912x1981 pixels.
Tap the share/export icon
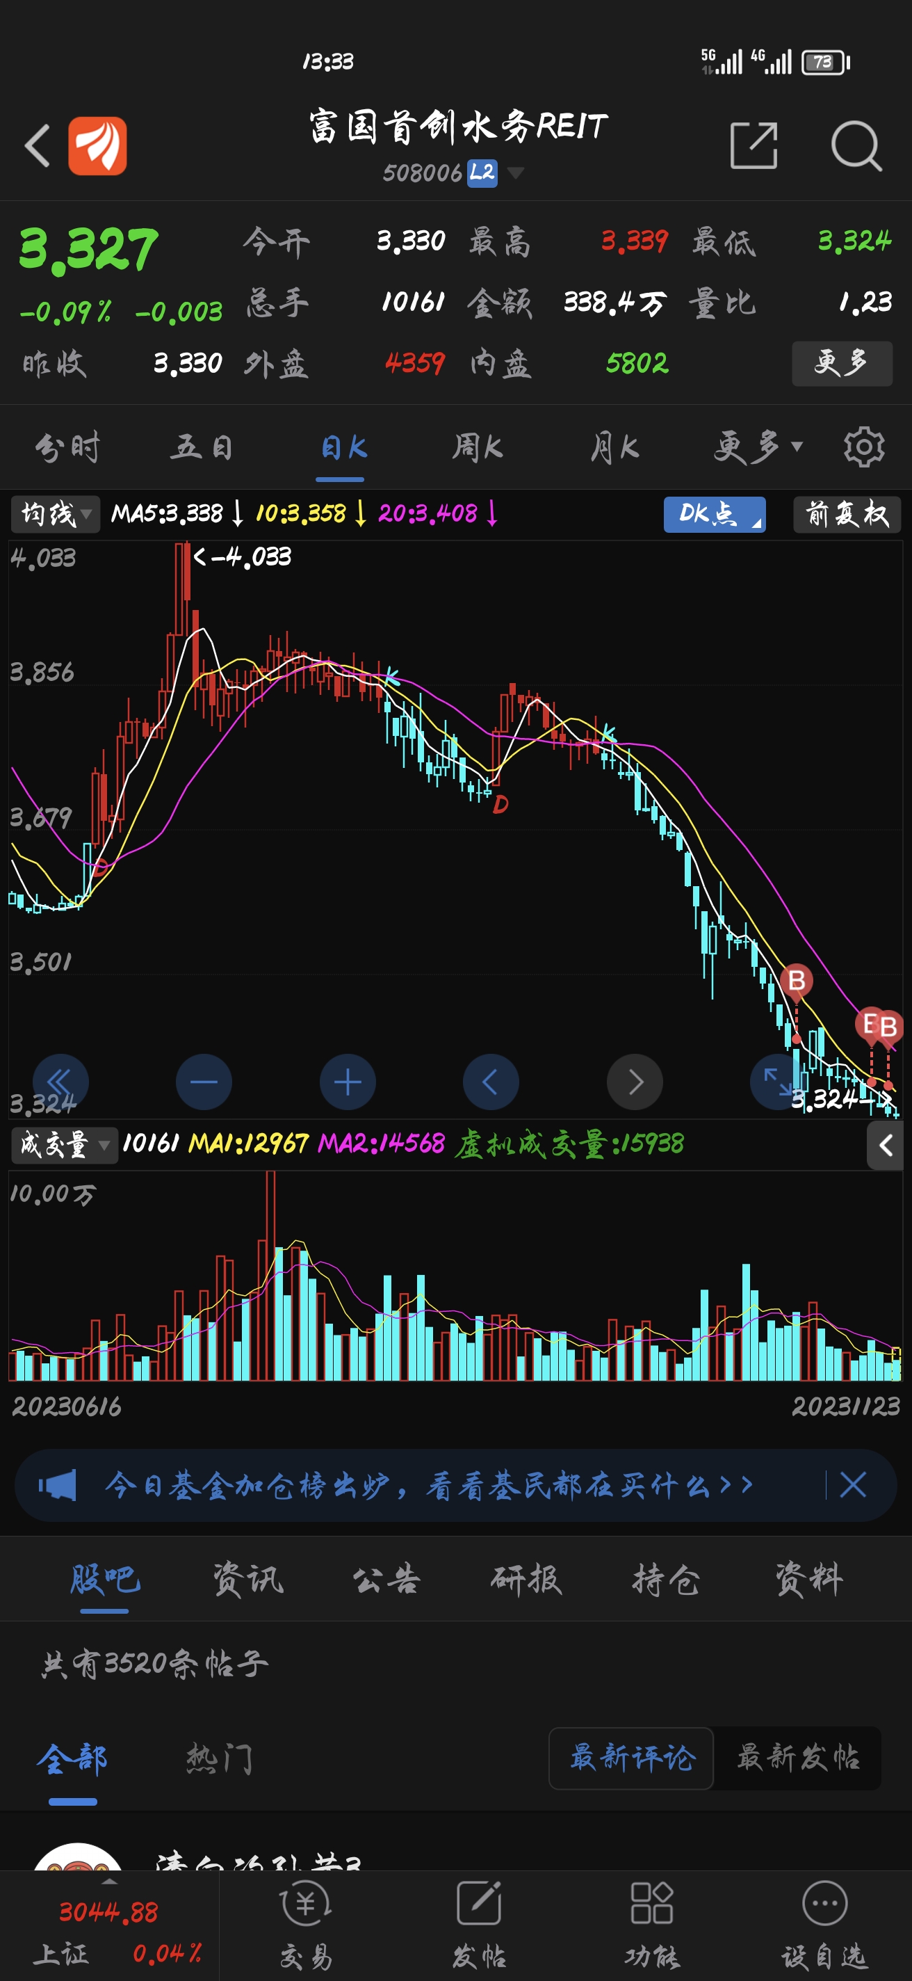pos(754,145)
